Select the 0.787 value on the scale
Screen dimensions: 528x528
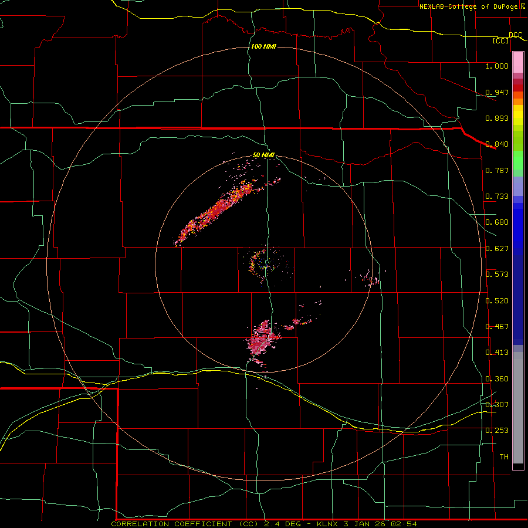tap(497, 170)
